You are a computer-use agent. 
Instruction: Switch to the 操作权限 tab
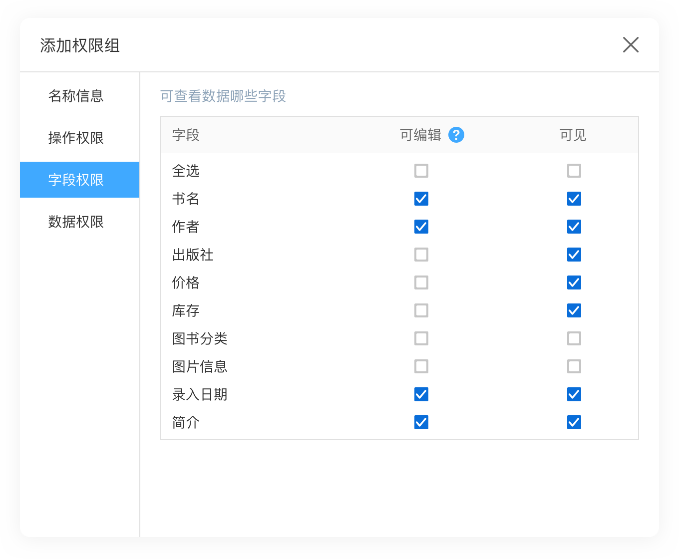click(x=76, y=138)
